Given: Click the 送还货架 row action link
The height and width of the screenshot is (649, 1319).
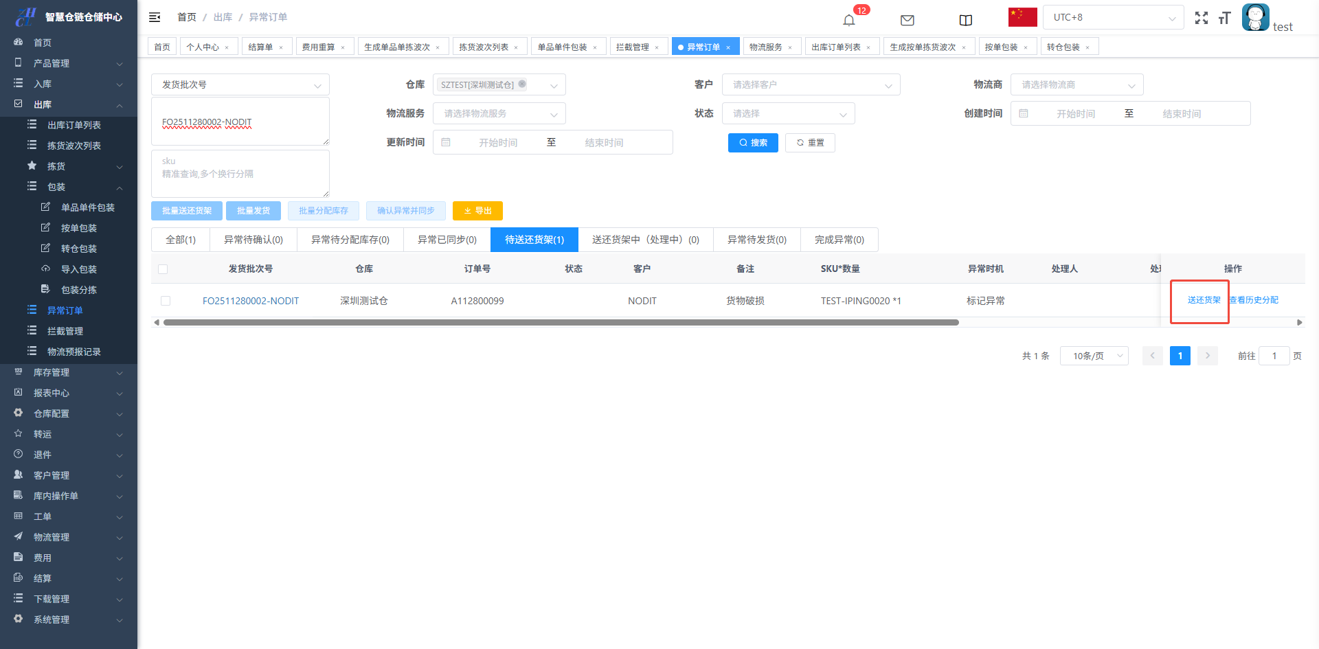Looking at the screenshot, I should [1204, 300].
